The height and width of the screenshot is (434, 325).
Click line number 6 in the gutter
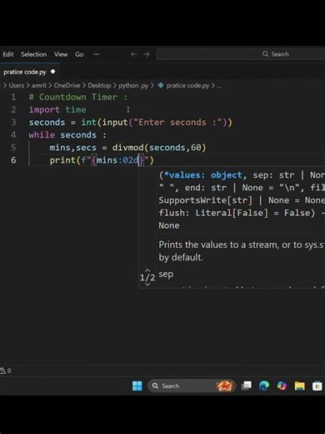click(x=13, y=160)
